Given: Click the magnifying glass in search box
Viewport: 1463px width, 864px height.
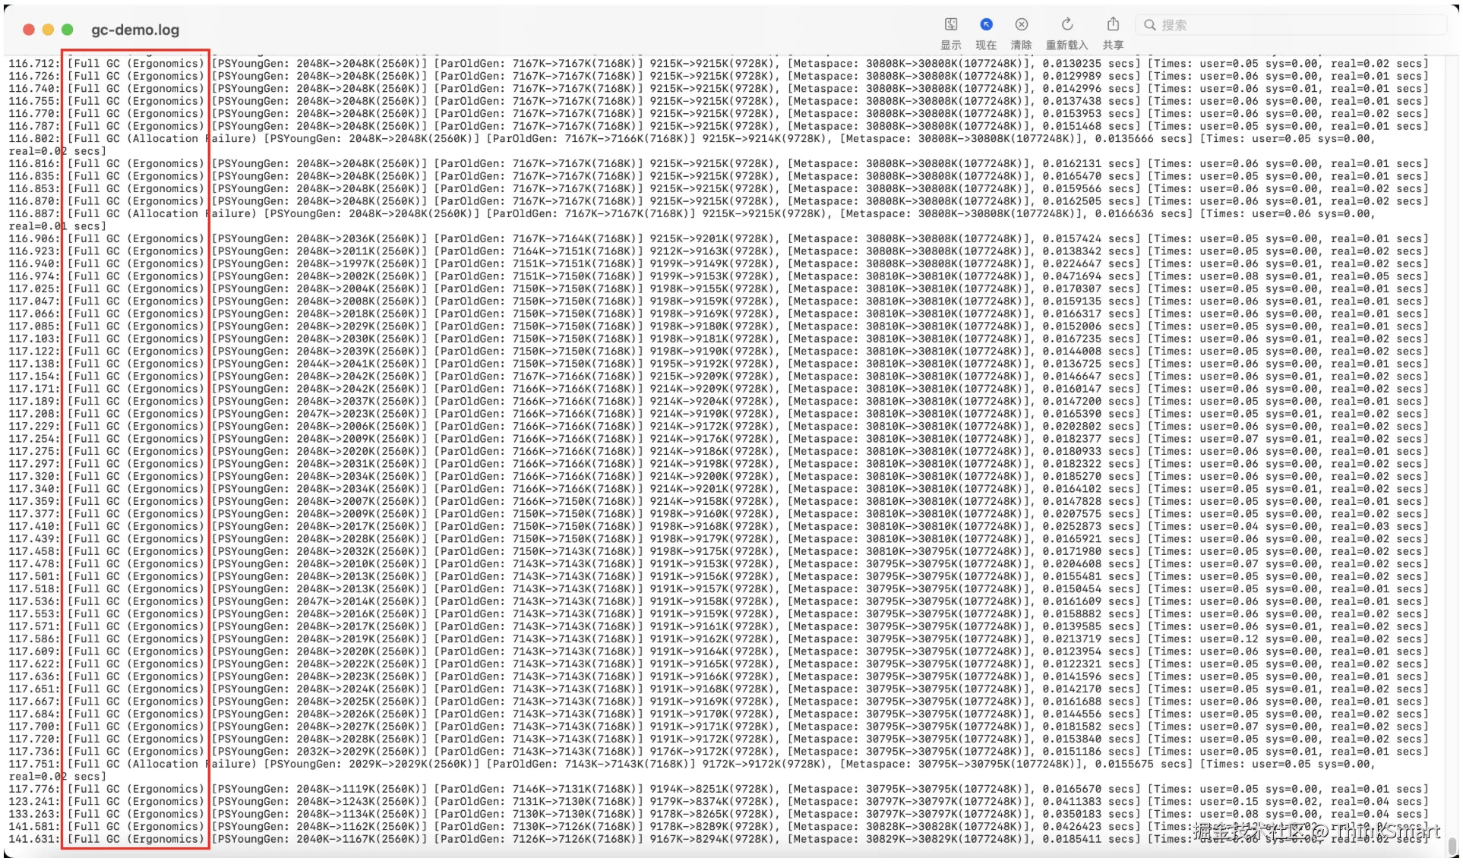Looking at the screenshot, I should 1150,25.
